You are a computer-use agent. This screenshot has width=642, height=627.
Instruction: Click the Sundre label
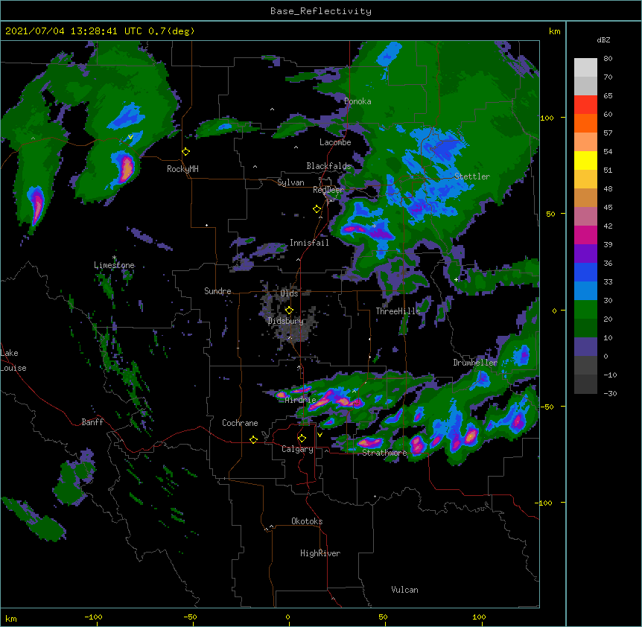point(217,291)
